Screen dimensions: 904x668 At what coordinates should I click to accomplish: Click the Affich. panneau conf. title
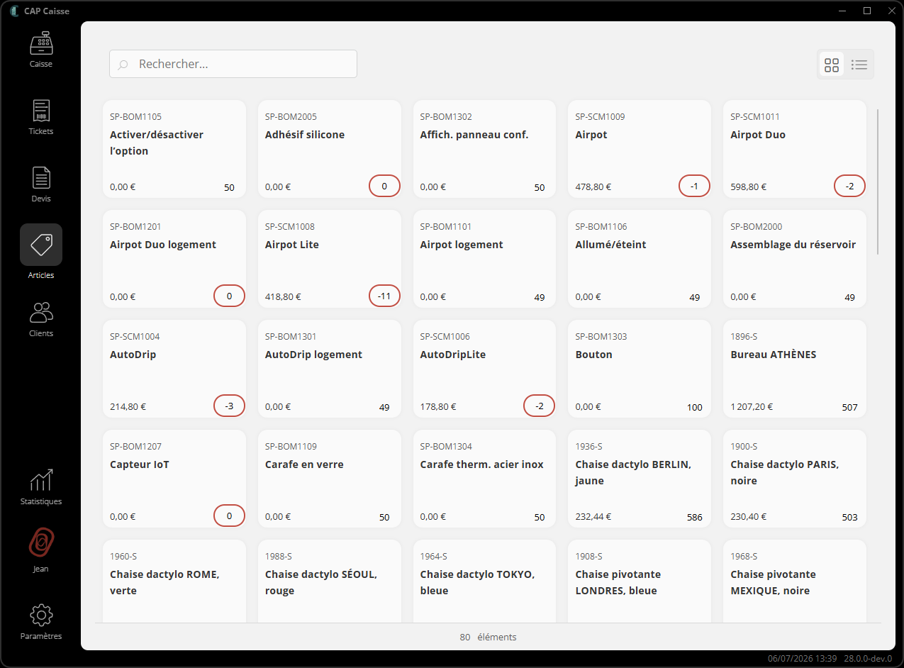[x=474, y=135]
